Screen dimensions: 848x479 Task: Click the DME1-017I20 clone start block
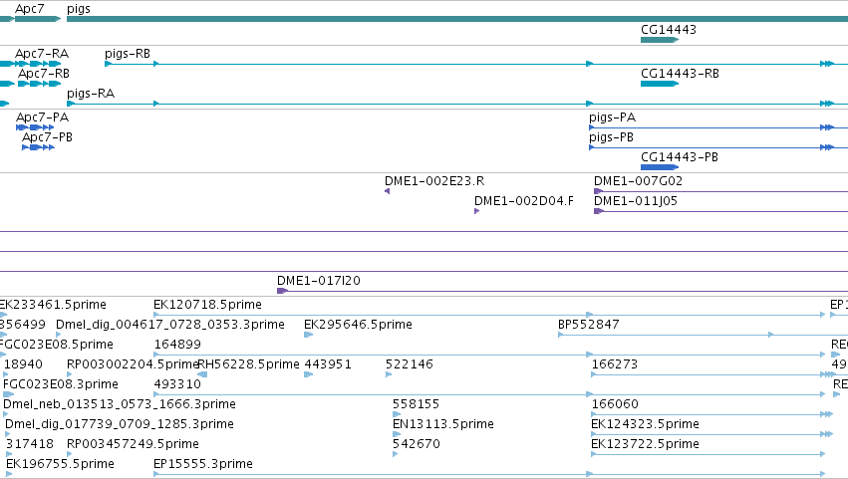[282, 291]
